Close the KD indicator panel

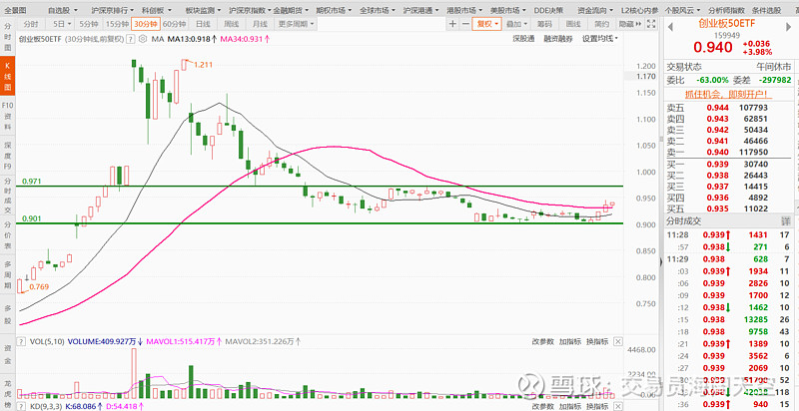[617, 406]
